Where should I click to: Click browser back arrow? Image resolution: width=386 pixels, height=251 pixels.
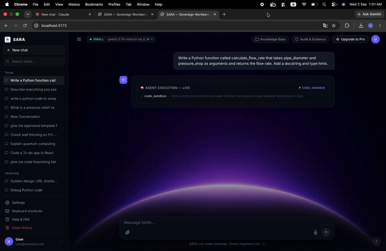[6, 25]
